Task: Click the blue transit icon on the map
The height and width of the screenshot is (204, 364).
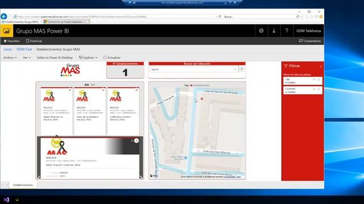Action: (185, 158)
